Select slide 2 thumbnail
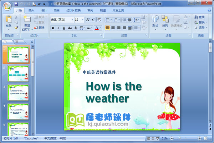214x143 pixels. [18, 74]
